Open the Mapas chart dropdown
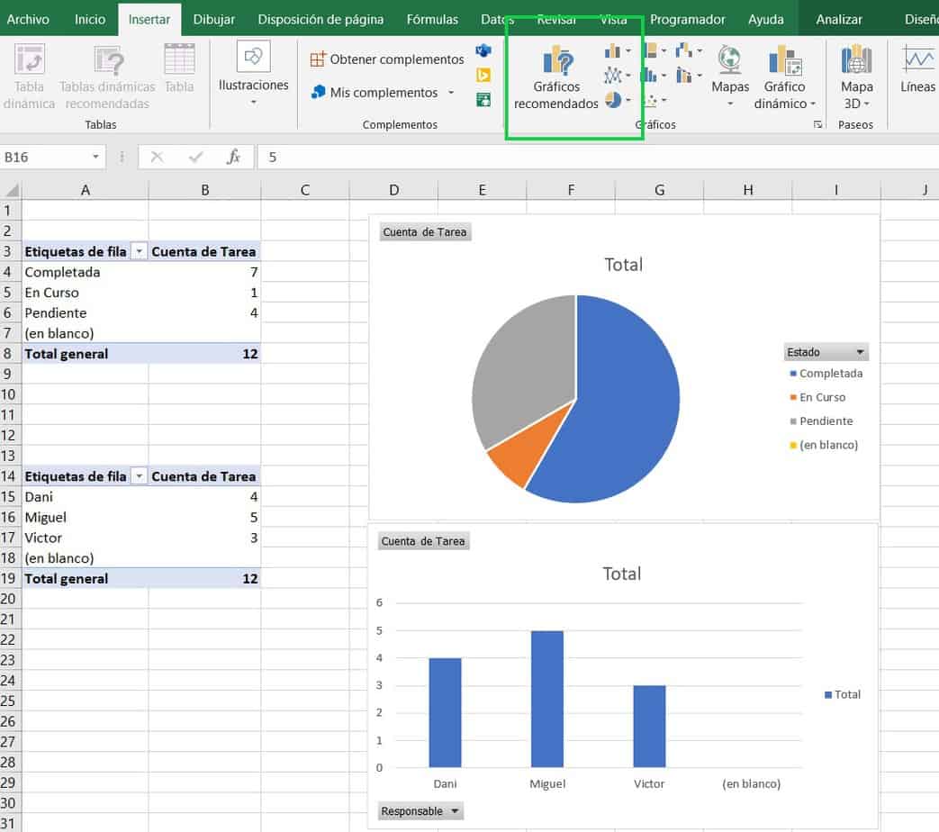Screen dimensions: 939x832 (x=730, y=76)
